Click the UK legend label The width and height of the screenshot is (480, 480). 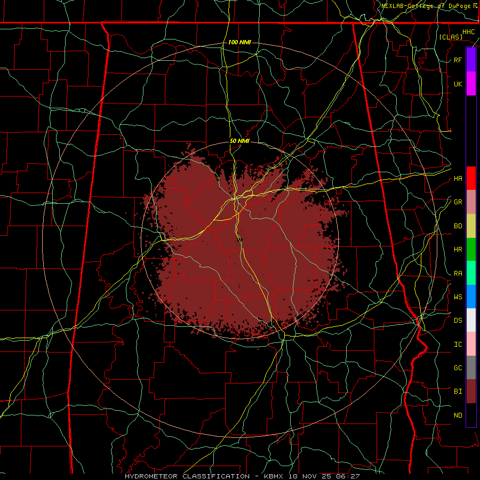[x=458, y=84]
